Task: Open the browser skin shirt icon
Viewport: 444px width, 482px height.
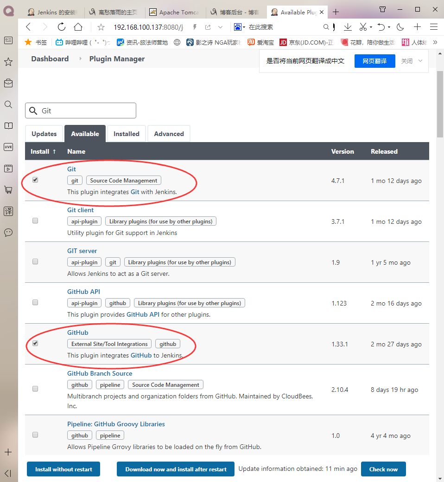Action: [x=383, y=9]
